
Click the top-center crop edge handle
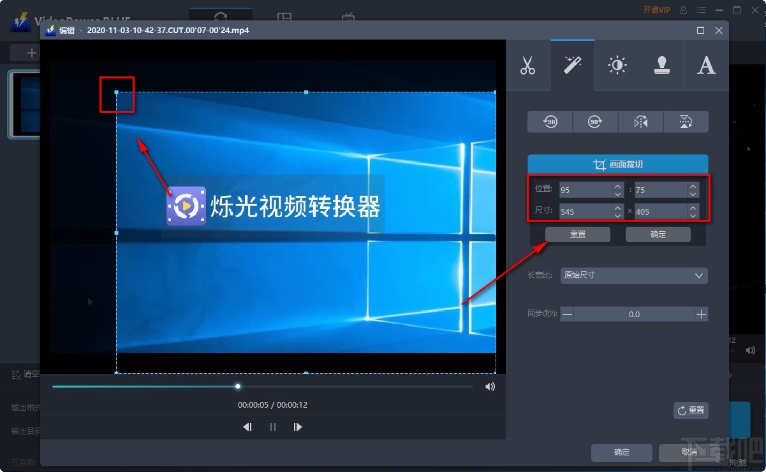(306, 92)
